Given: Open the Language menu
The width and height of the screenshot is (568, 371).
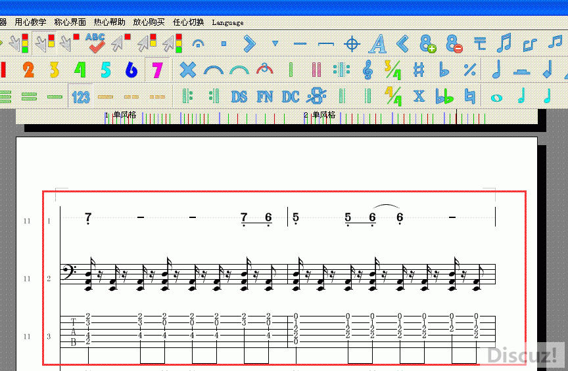Looking at the screenshot, I should pos(227,22).
